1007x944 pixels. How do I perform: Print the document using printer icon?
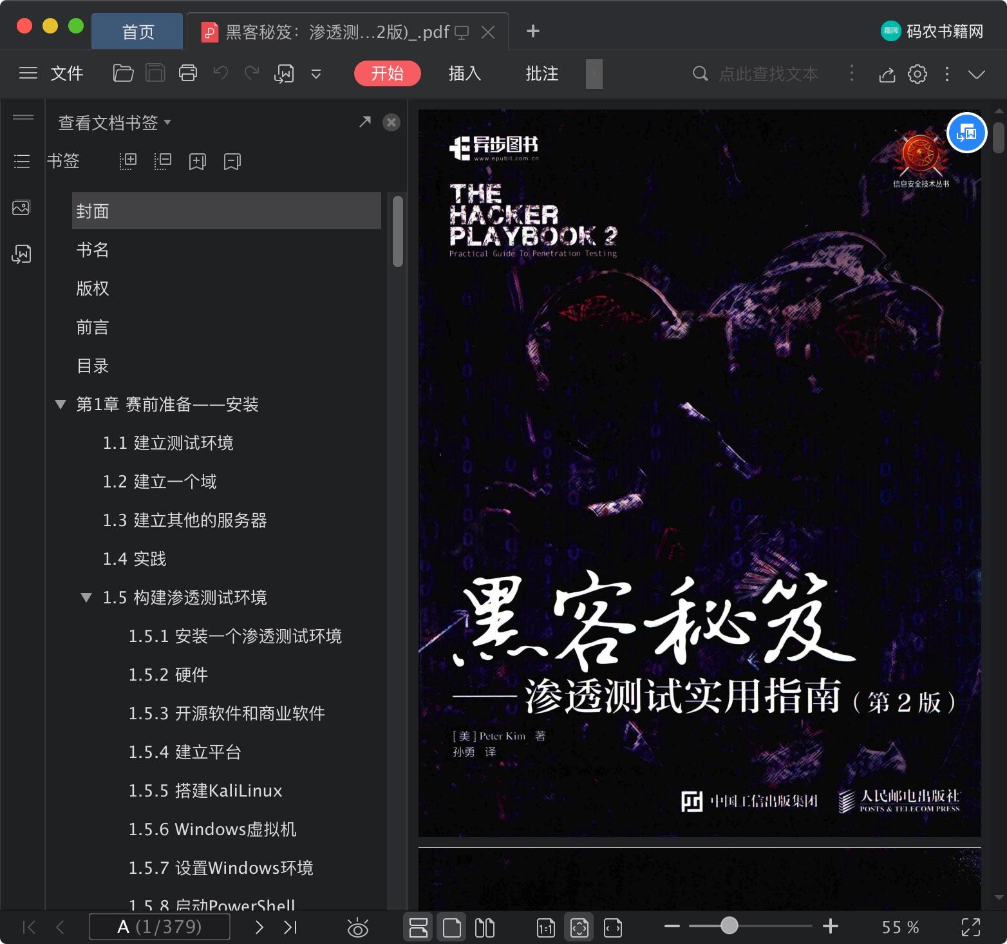pos(188,73)
